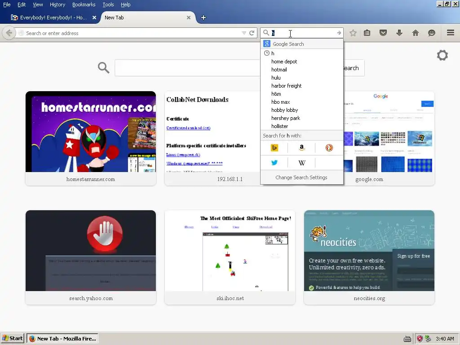Open the View menu
Viewport: 460px width, 345px height.
38,4
